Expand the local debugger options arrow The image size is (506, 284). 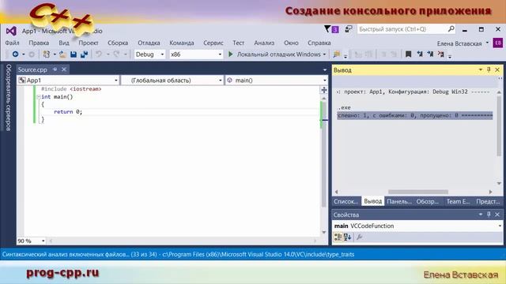[x=324, y=54]
